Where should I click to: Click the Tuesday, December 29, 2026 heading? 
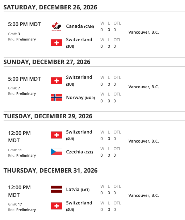tap(48, 116)
